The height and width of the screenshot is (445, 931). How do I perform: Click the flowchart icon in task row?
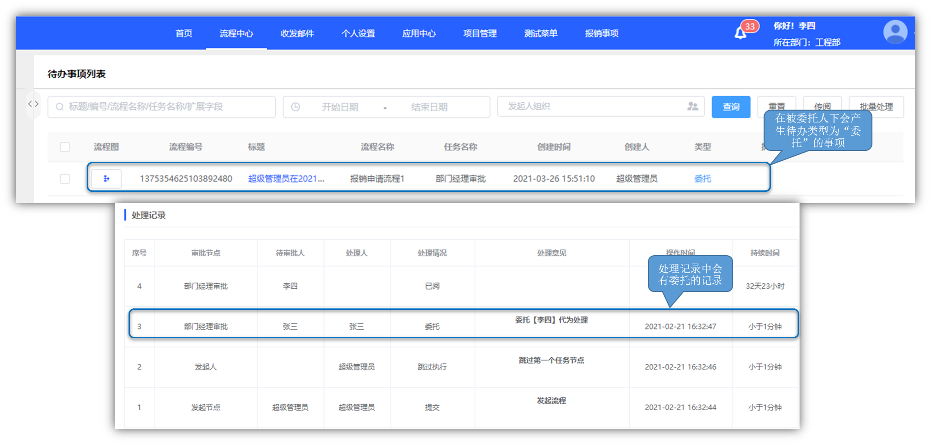pos(106,178)
